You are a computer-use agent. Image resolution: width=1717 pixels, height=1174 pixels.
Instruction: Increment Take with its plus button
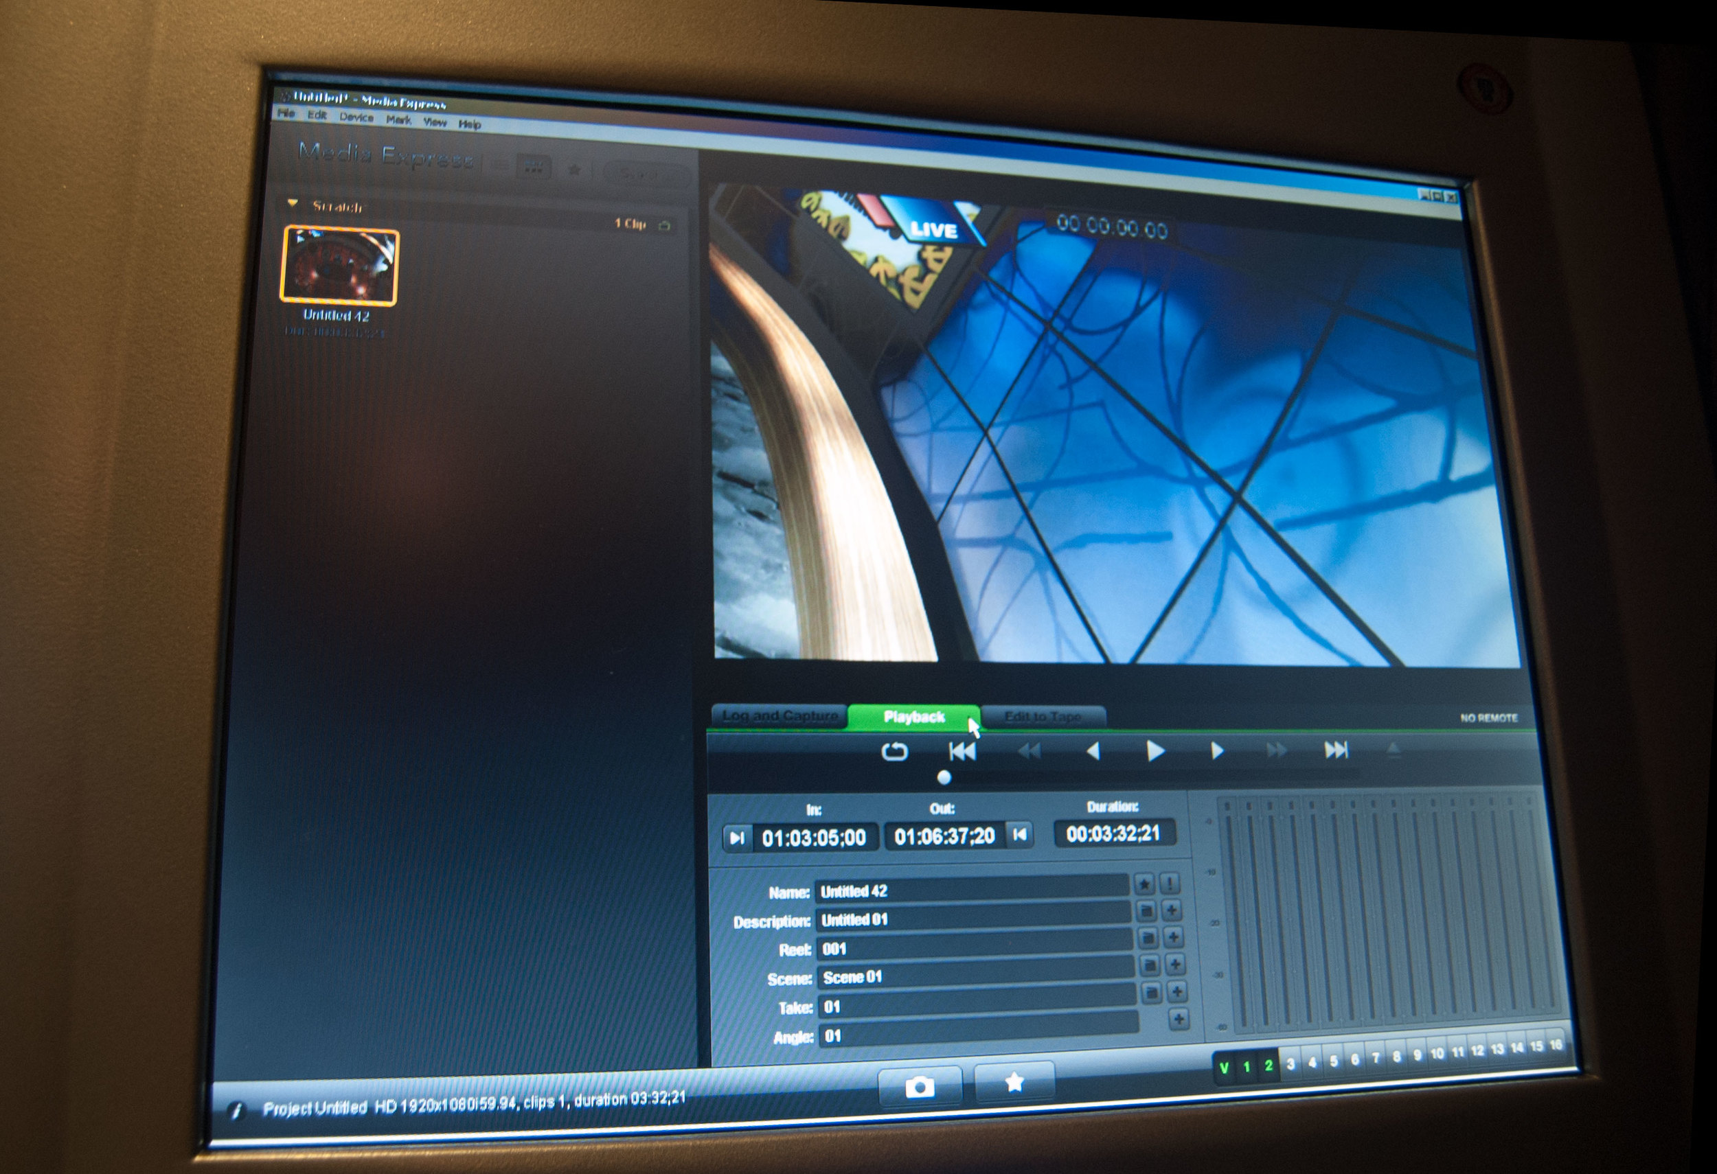(x=1178, y=992)
